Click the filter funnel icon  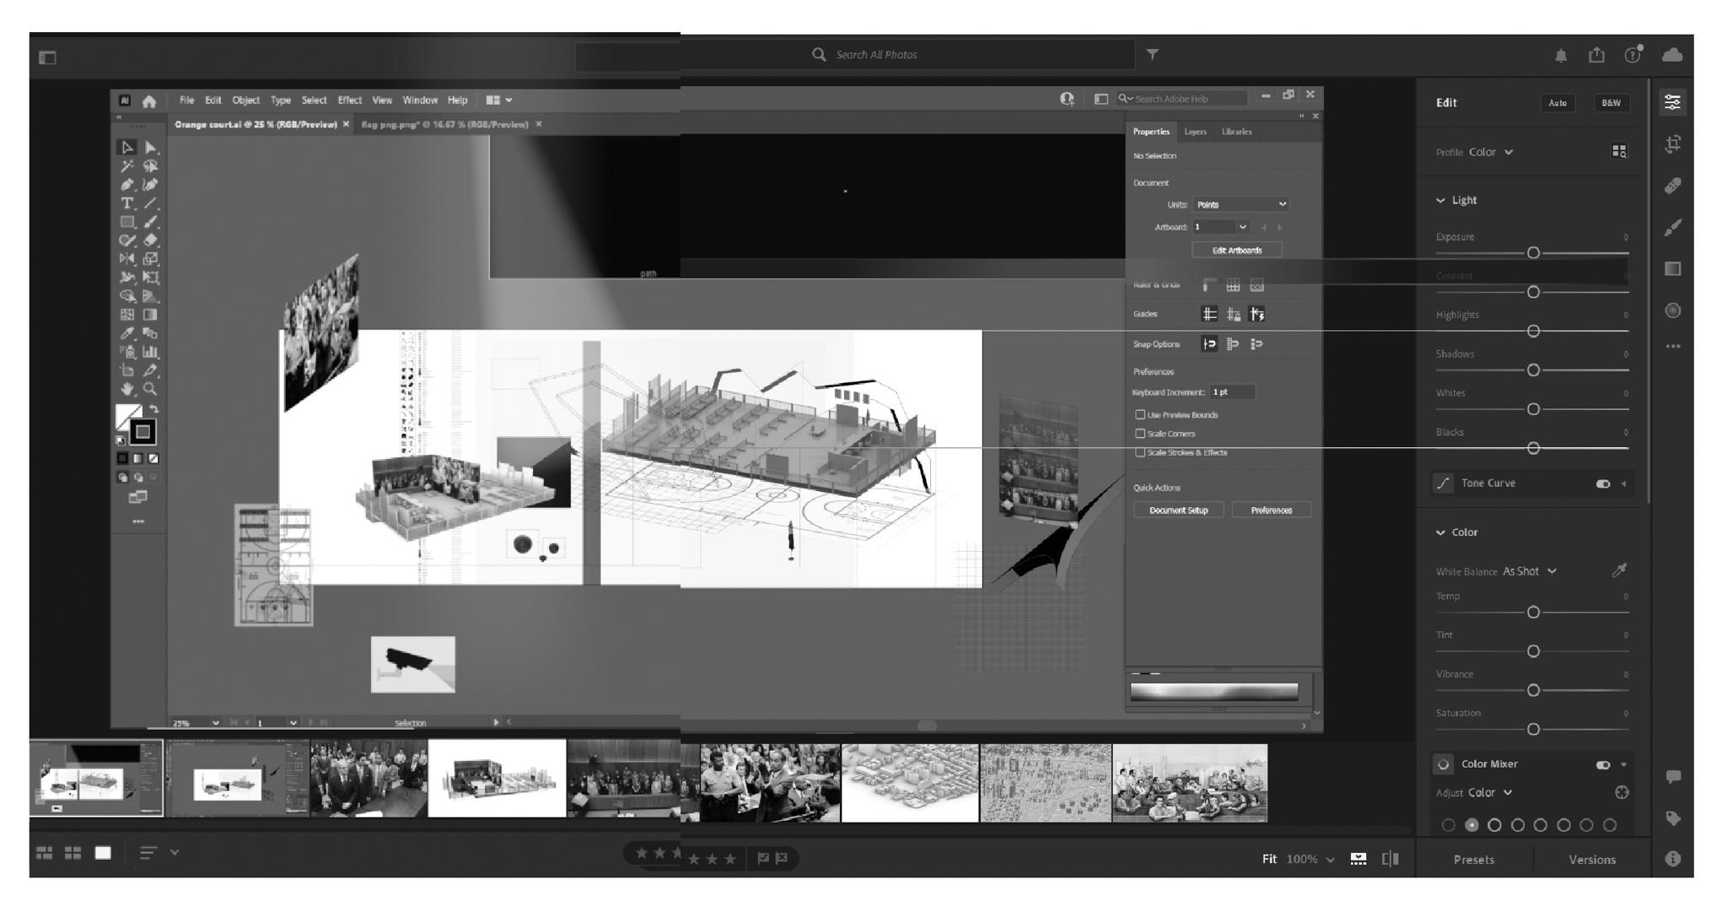coord(1152,55)
